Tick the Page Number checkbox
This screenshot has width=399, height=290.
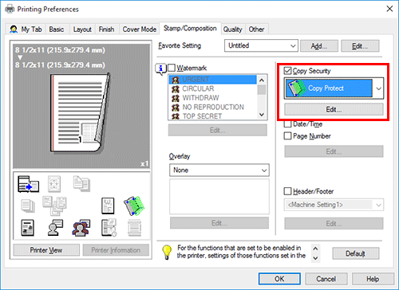287,136
